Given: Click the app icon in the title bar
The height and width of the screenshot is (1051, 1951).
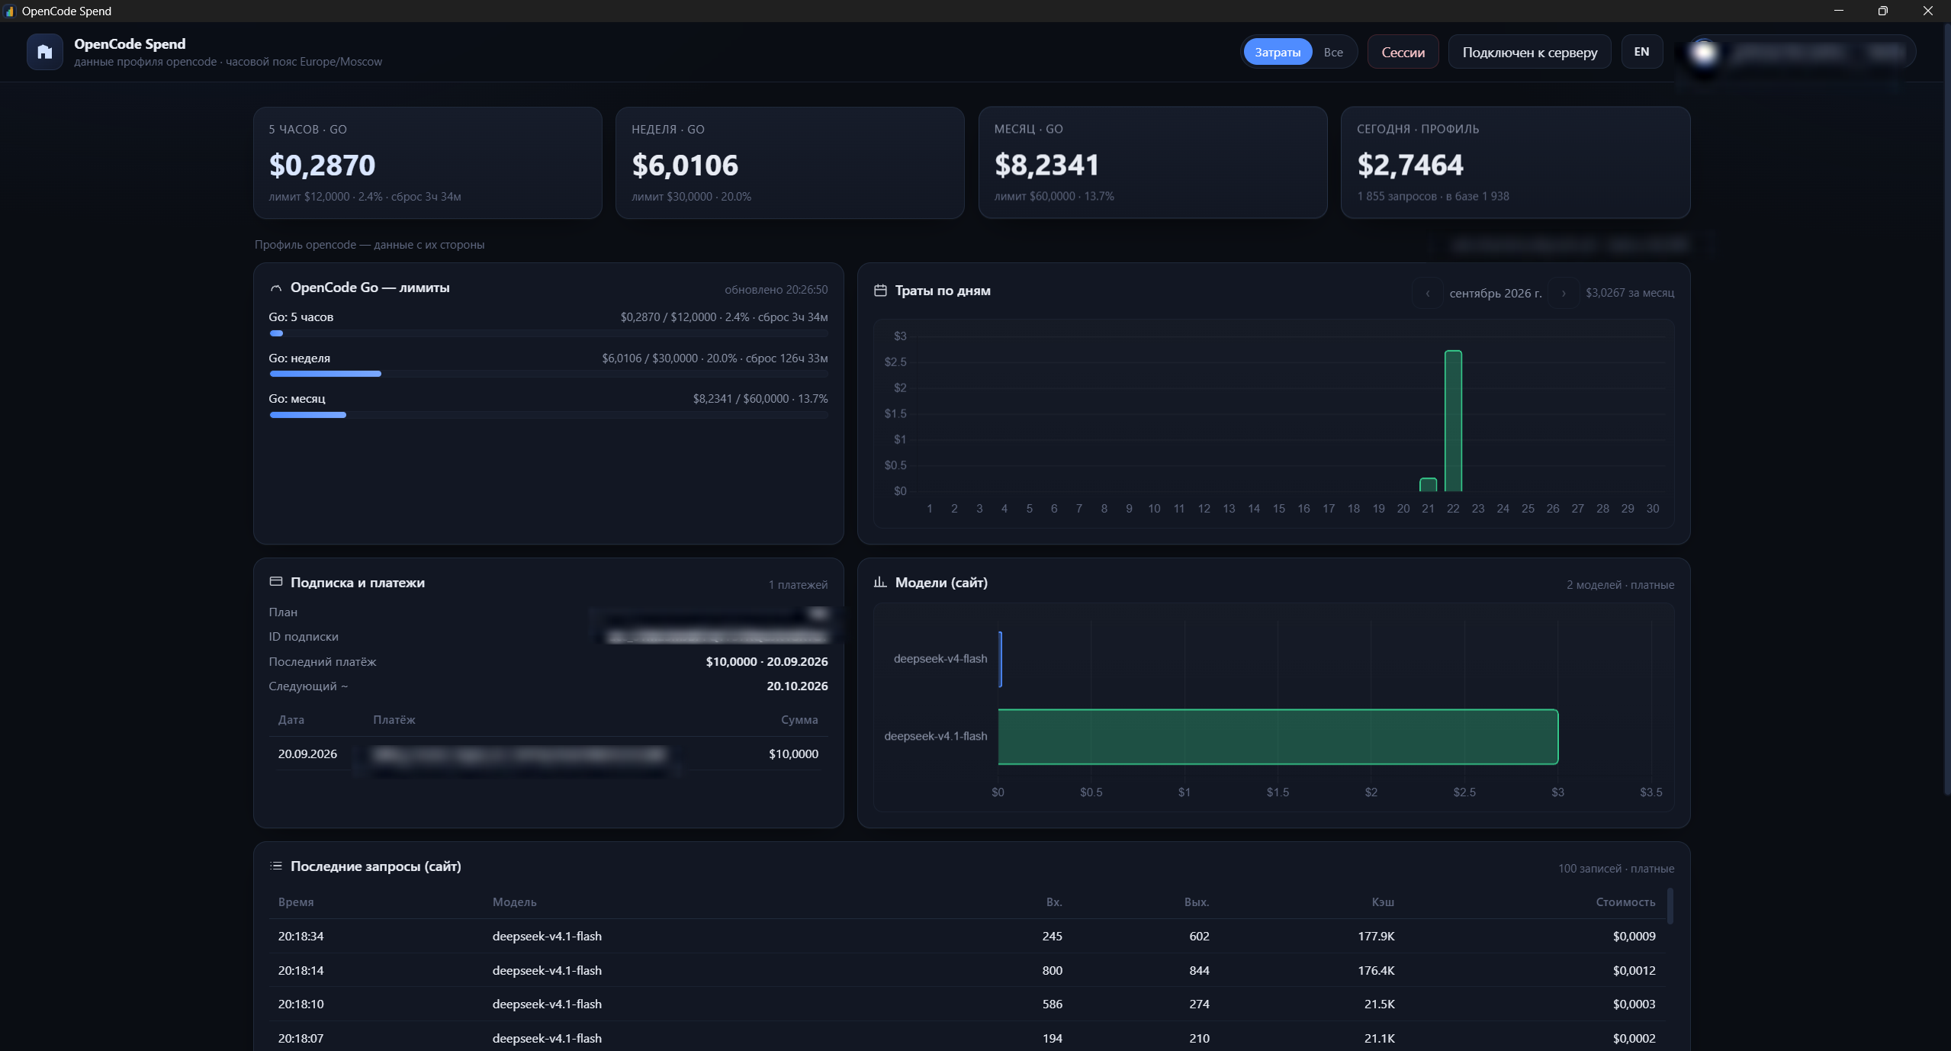Looking at the screenshot, I should (10, 11).
